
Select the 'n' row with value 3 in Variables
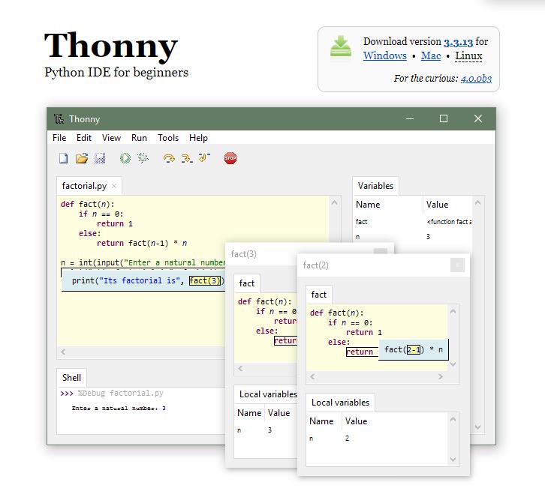(413, 237)
